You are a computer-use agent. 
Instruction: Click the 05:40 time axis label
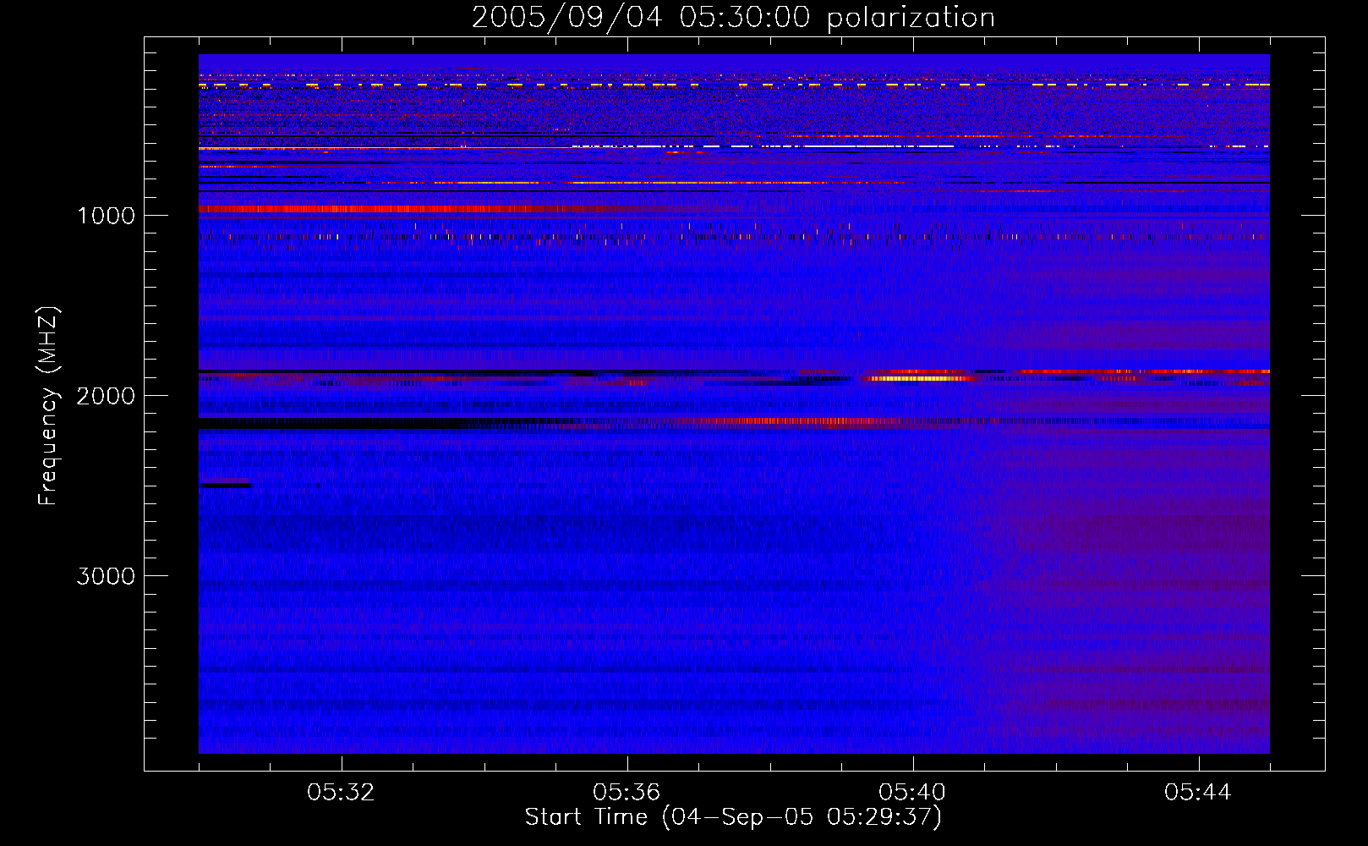(912, 793)
